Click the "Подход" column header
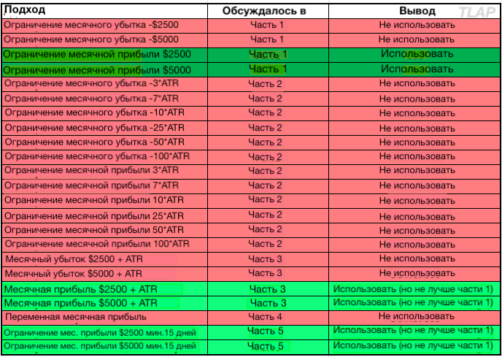 point(105,11)
